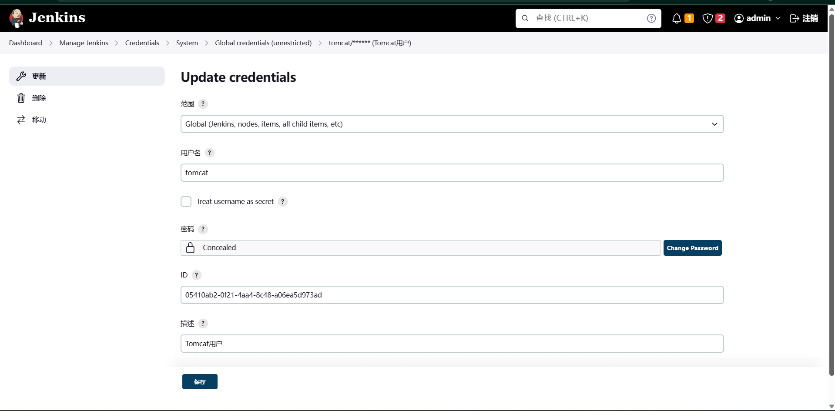Click the page vertical scrollbar thumb
The image size is (835, 411).
point(831,195)
